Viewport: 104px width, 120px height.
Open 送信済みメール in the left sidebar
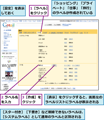8,36
